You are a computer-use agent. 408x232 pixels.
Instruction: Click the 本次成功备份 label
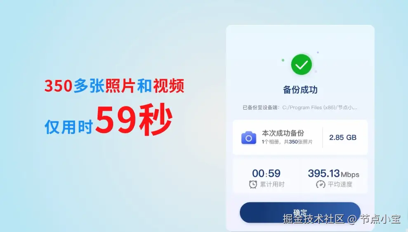[x=283, y=133]
